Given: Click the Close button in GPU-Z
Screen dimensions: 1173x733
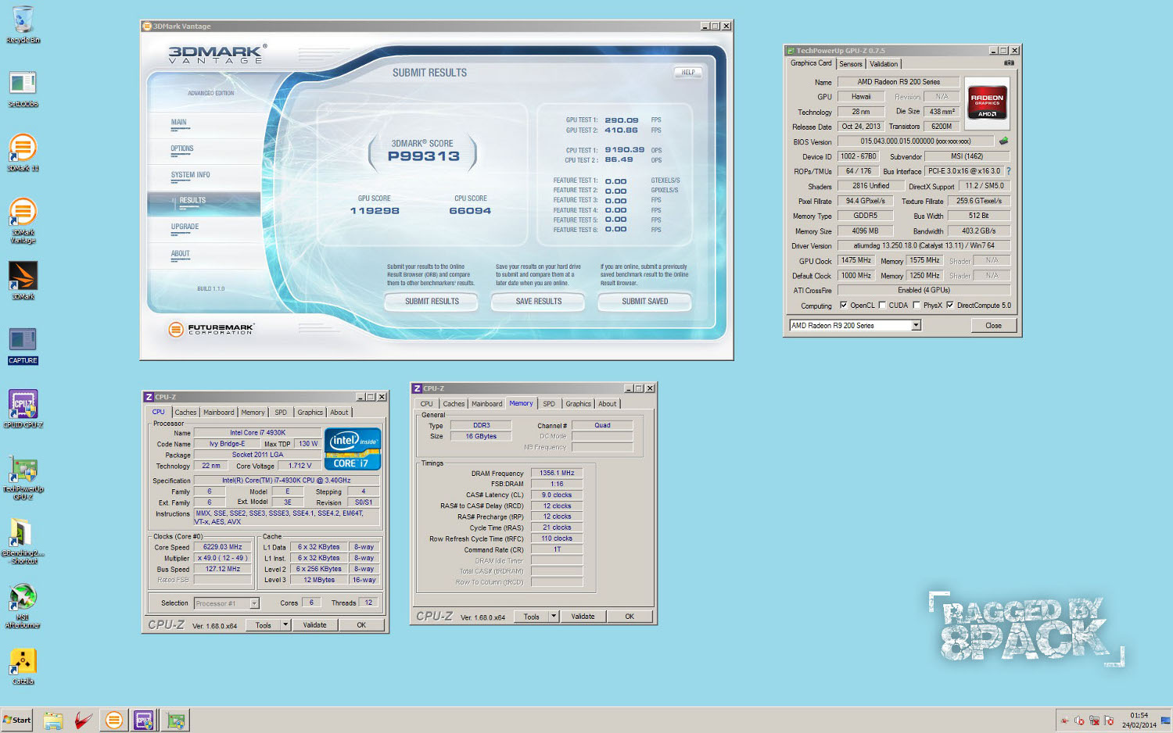Looking at the screenshot, I should pos(993,325).
